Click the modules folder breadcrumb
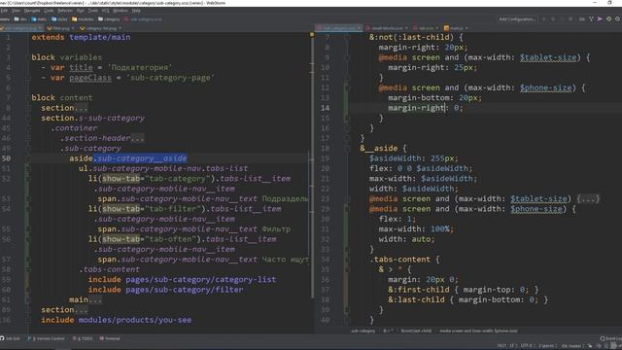622x350 pixels. [x=83, y=19]
